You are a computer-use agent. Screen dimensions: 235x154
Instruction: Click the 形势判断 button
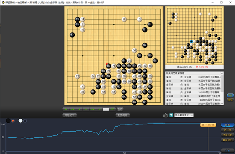[123, 115]
